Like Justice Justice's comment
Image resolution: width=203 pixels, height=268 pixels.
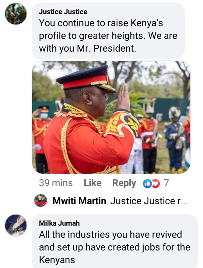pyautogui.click(x=93, y=183)
